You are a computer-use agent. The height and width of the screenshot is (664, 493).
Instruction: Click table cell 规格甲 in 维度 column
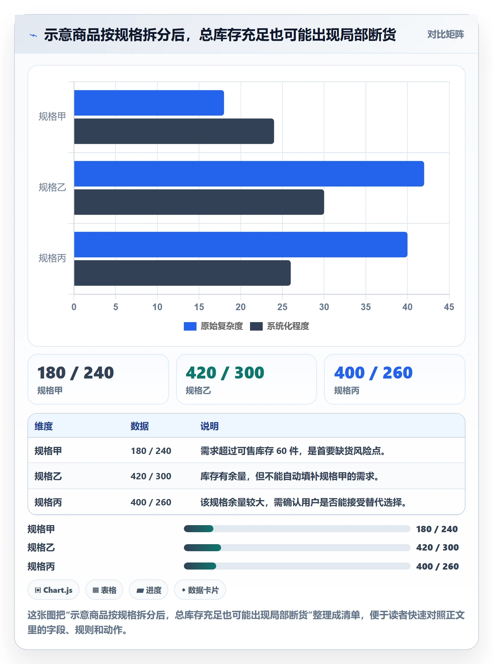[48, 451]
